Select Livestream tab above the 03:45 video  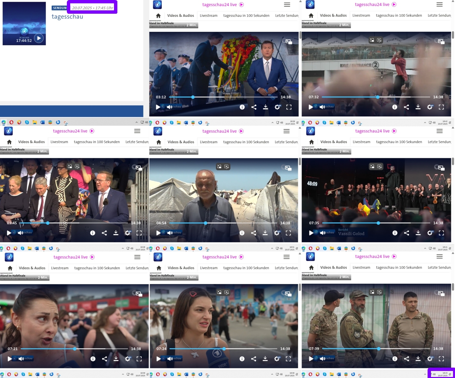point(59,142)
